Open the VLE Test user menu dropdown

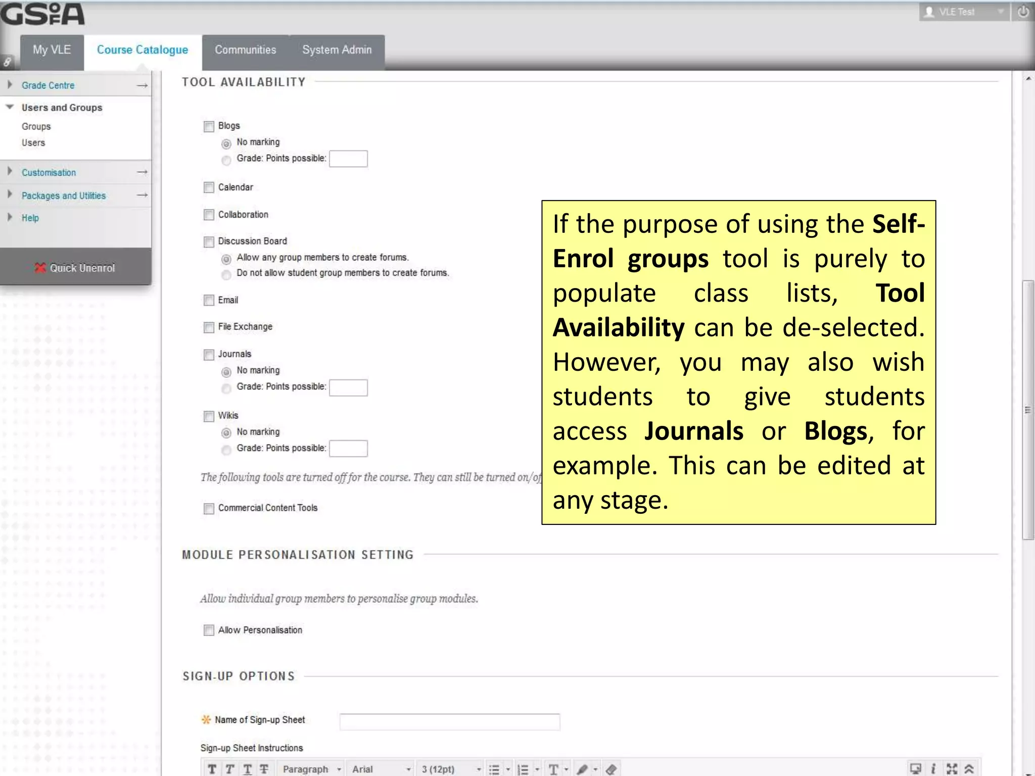click(964, 12)
